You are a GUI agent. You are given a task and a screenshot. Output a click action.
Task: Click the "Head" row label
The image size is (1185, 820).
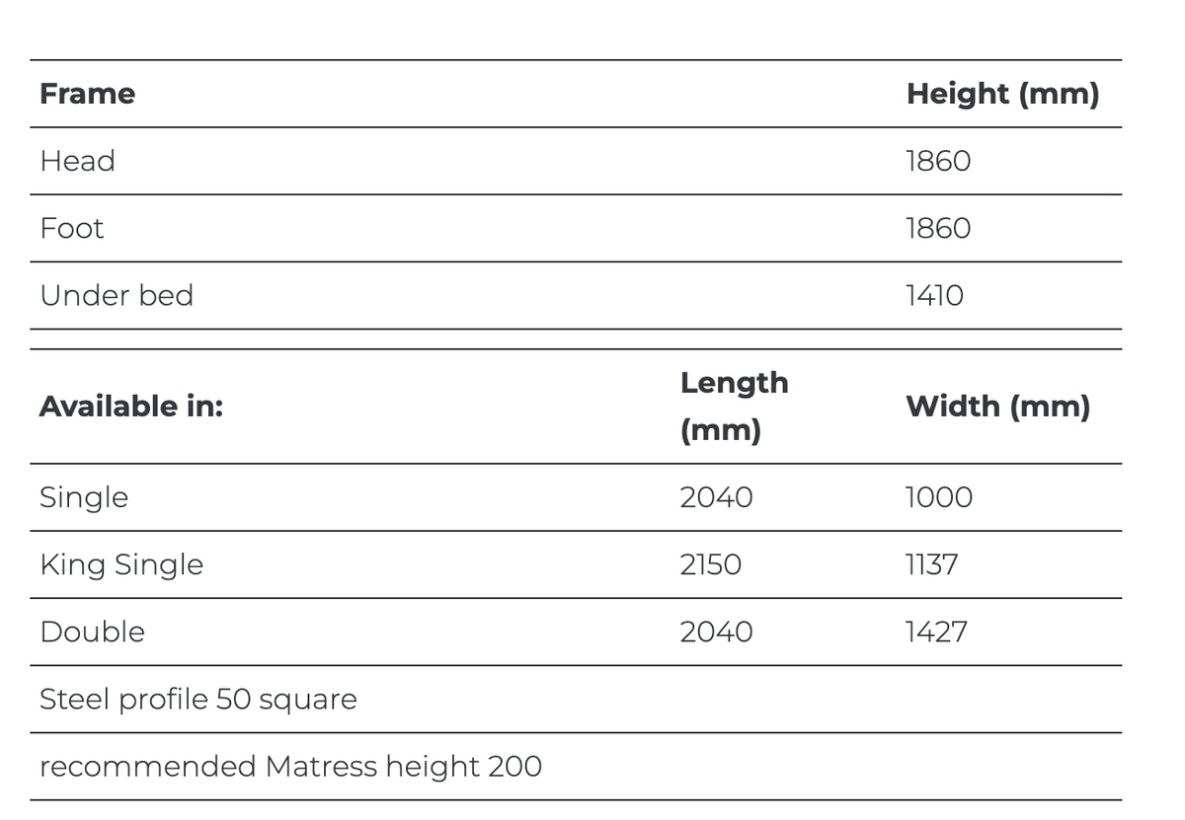point(77,161)
